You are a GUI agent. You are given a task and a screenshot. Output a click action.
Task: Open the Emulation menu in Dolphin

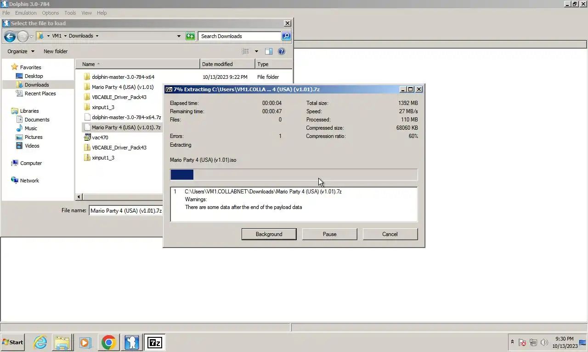[26, 13]
